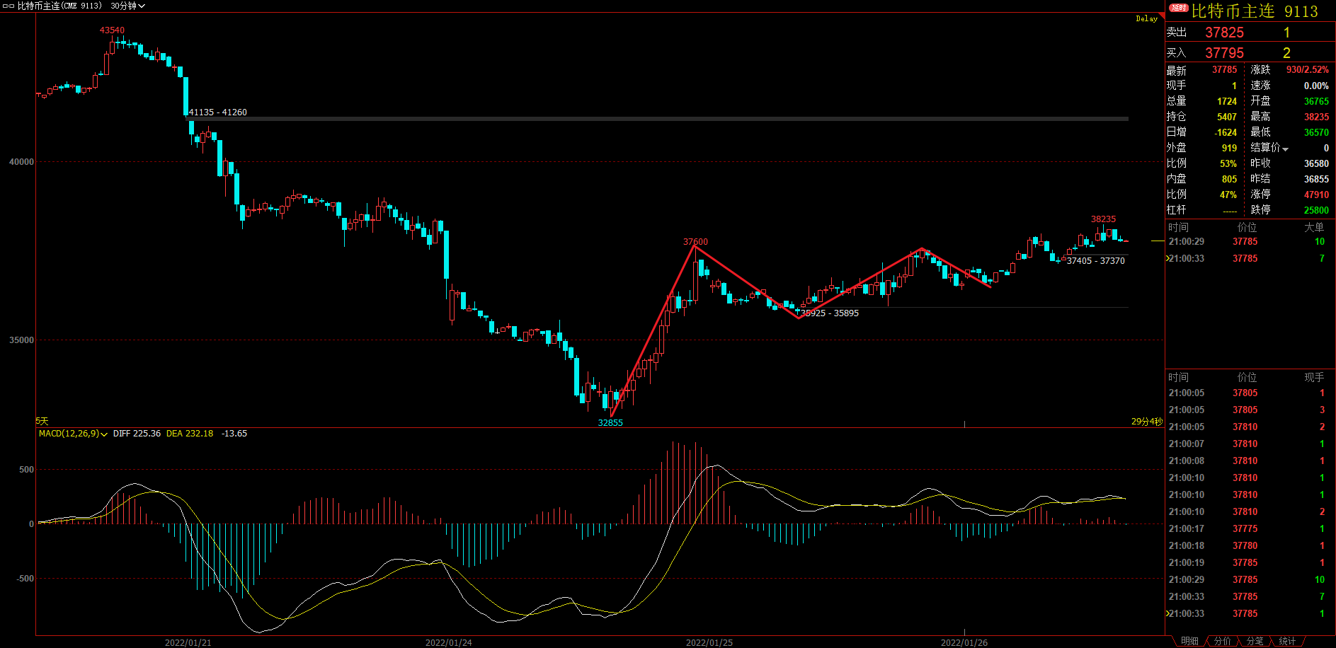Open the 结算价 dropdown arrow in quote panel
1336x648 pixels.
1285,149
